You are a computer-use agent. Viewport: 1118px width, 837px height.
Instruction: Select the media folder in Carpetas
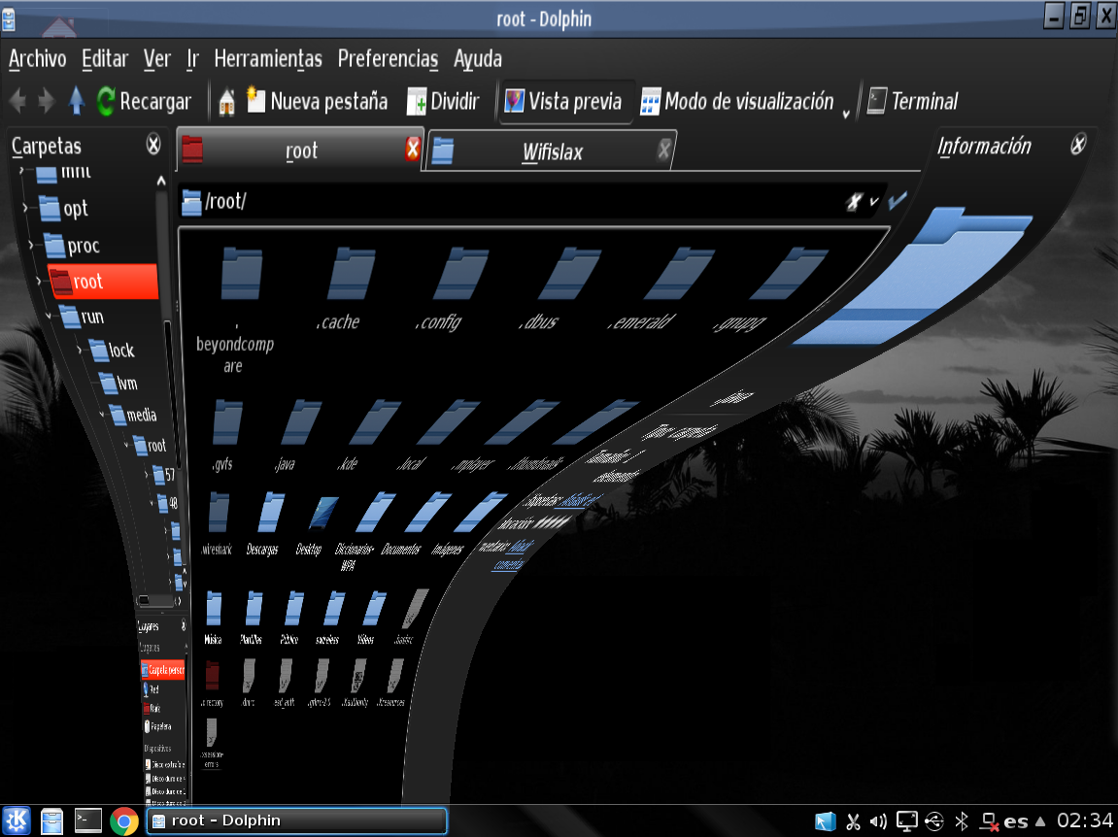click(133, 415)
